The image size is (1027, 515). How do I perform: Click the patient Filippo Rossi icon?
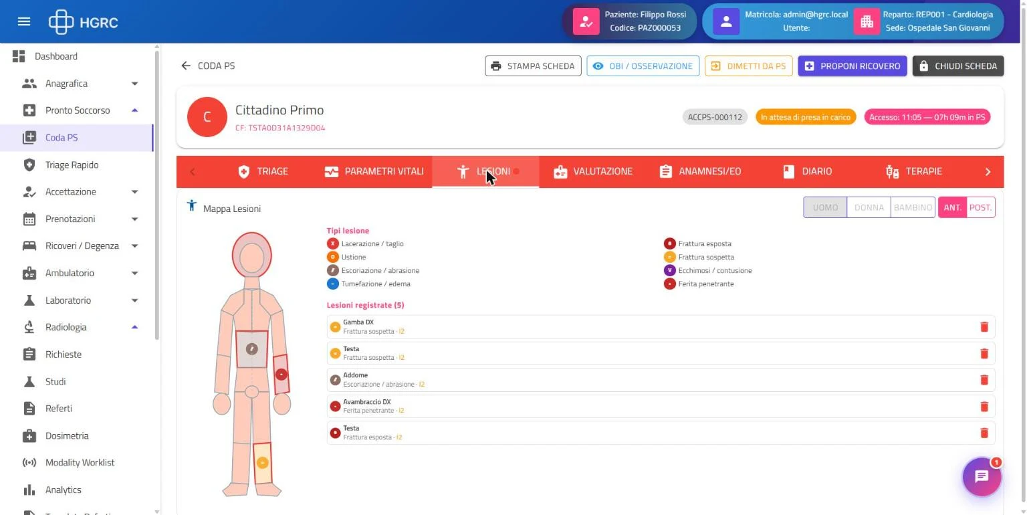click(x=586, y=21)
